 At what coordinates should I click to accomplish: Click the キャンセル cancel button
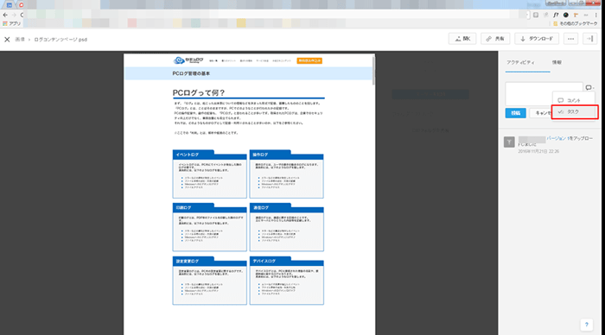point(541,113)
